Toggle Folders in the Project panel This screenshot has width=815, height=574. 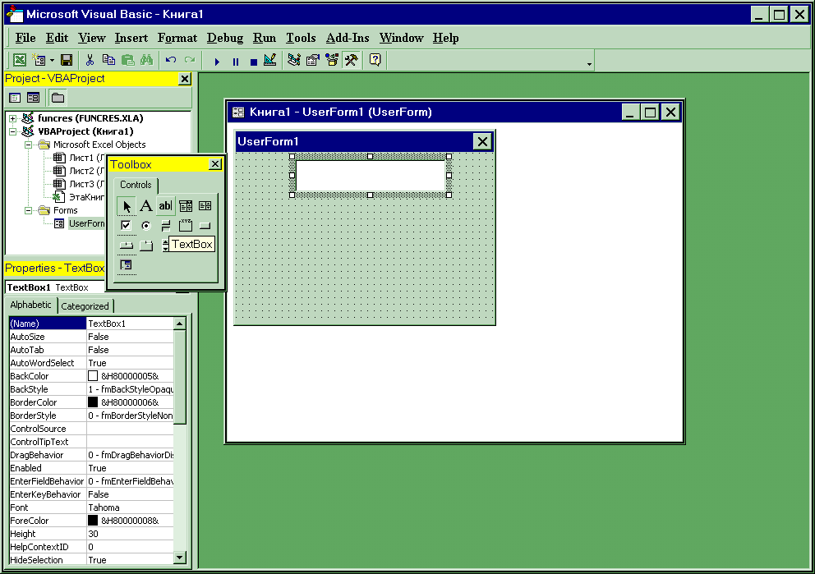pos(58,98)
